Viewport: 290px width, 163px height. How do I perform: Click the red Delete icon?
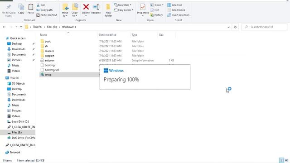[86, 7]
